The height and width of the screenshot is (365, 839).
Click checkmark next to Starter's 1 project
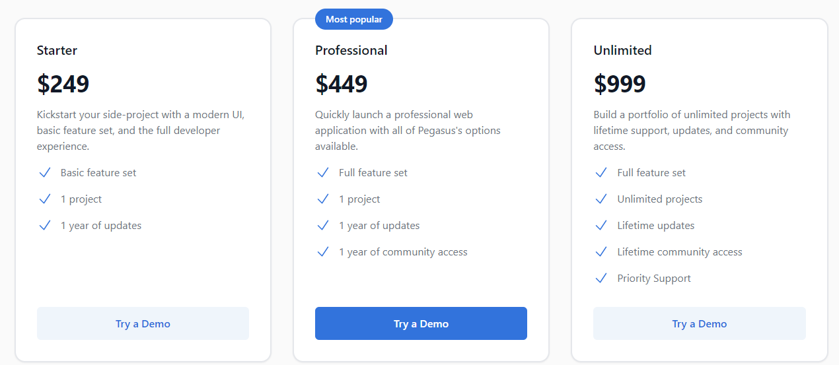[x=45, y=199]
